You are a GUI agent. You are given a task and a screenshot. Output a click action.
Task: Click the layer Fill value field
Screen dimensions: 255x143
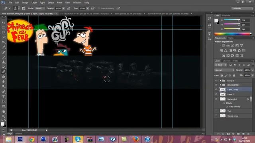[x=247, y=75]
